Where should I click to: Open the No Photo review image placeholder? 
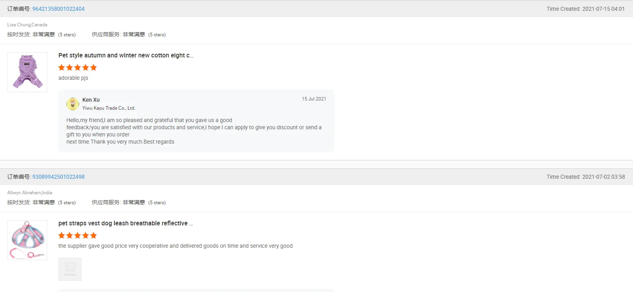tap(70, 269)
